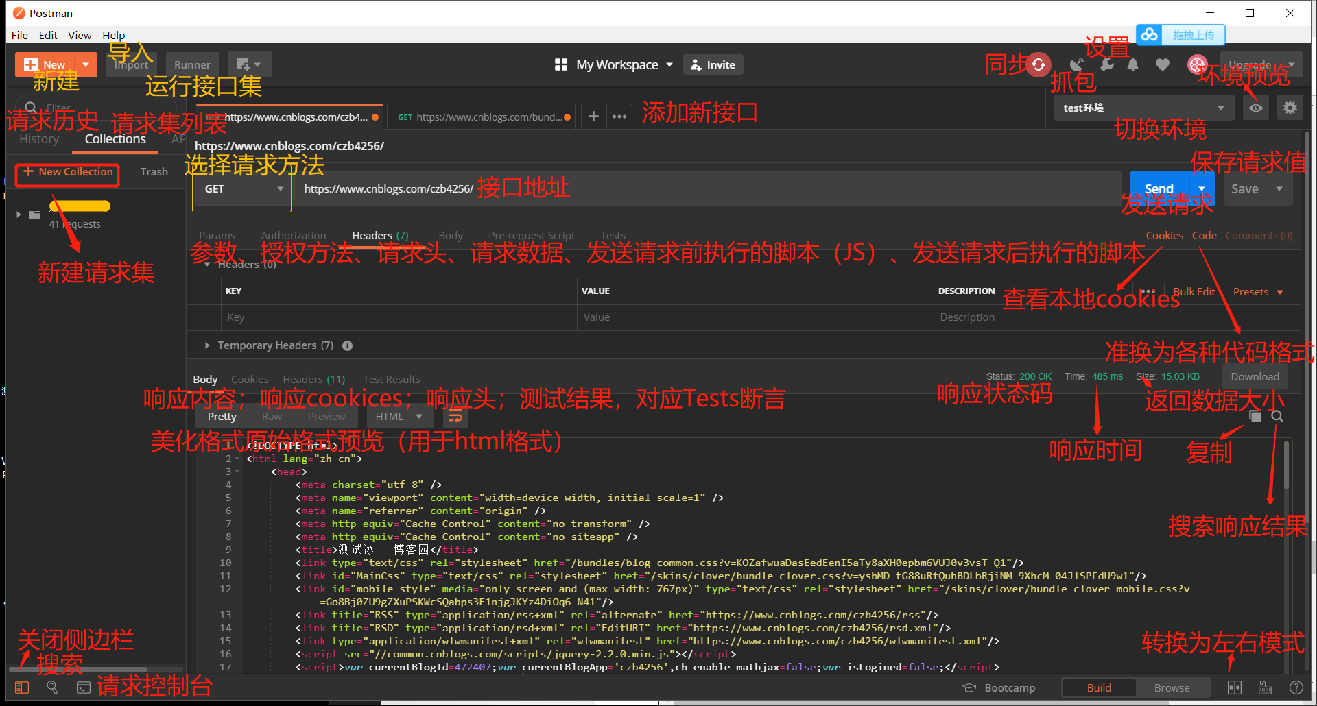Click the collection folder icon
The height and width of the screenshot is (706, 1317).
(x=35, y=215)
